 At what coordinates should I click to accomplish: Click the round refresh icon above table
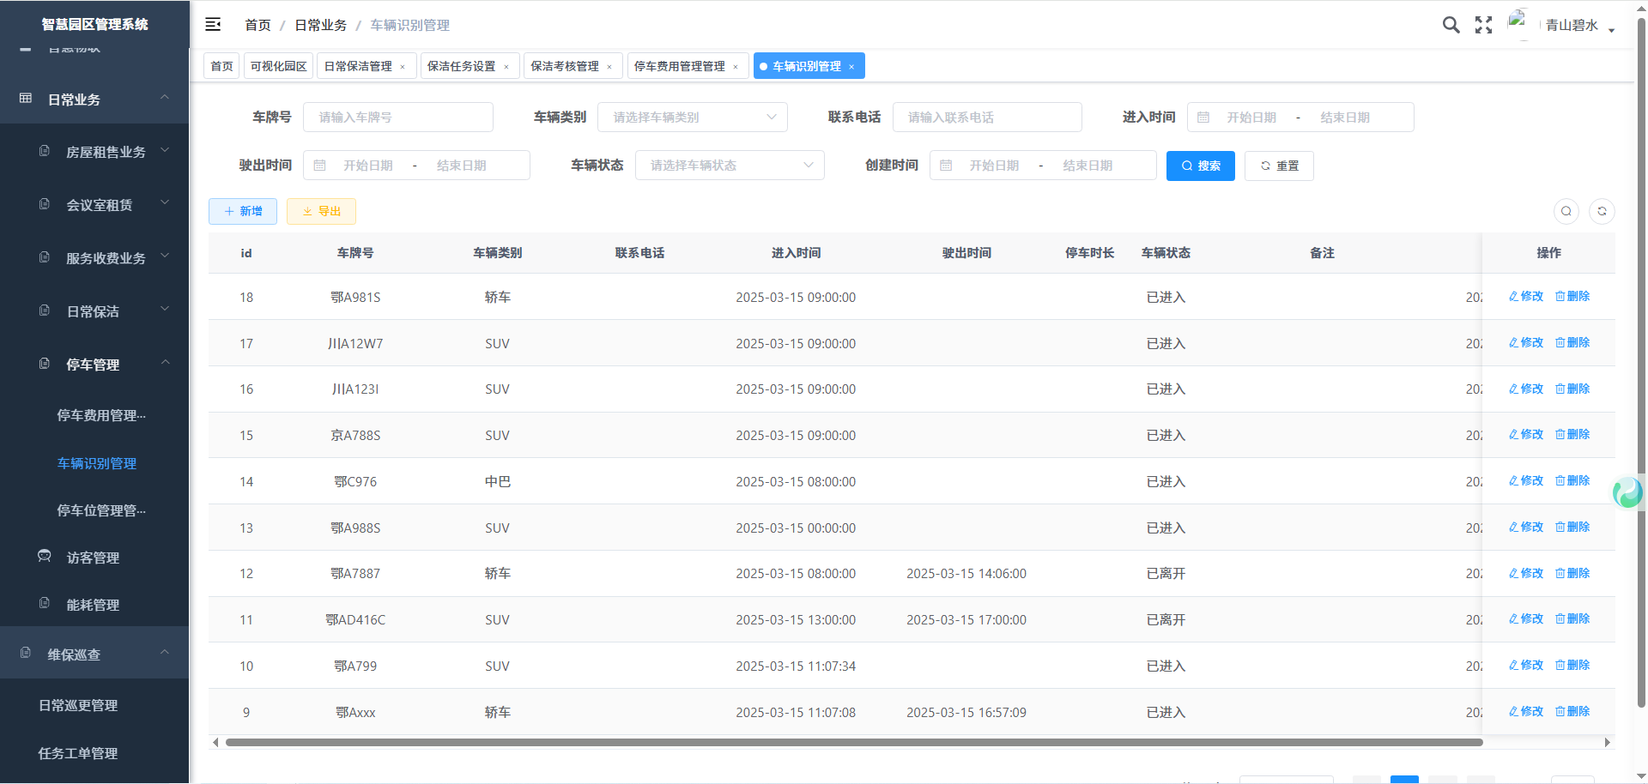point(1602,211)
